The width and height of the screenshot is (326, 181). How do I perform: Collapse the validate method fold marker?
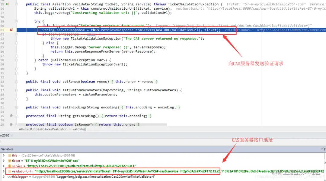pyautogui.click(x=17, y=4)
